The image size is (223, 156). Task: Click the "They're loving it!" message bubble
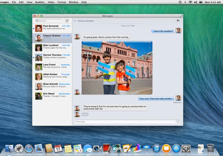pos(115,108)
